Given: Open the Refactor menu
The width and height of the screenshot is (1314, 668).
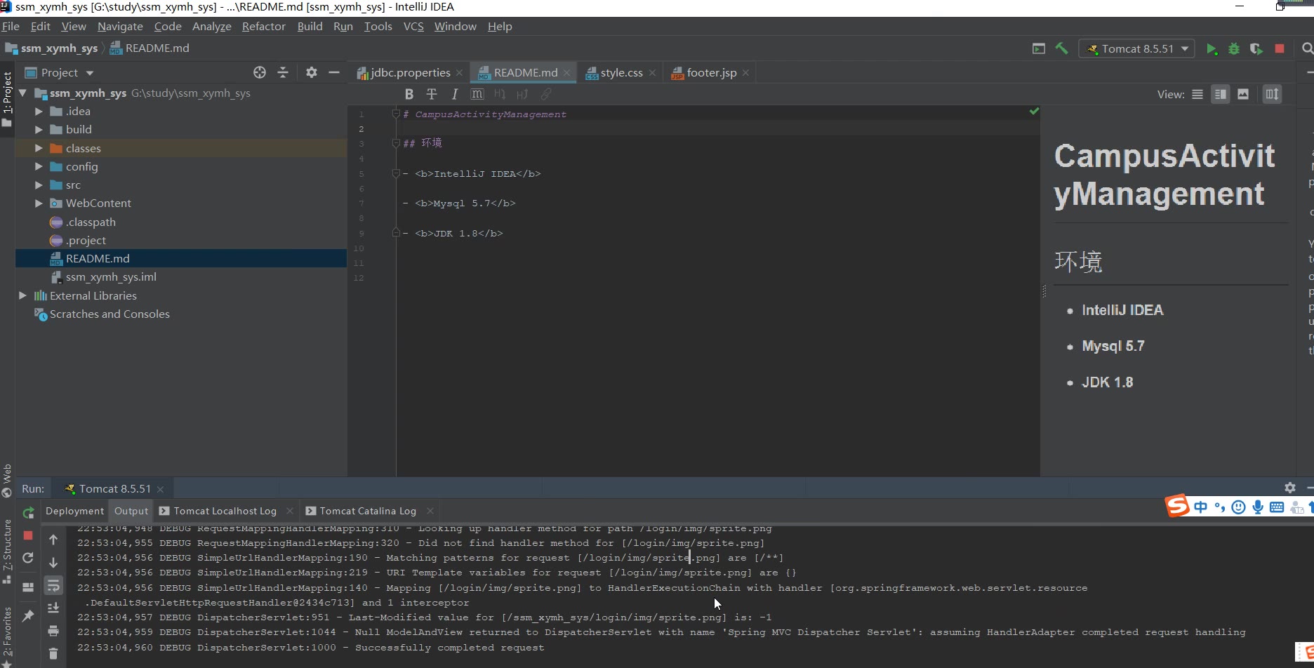Looking at the screenshot, I should [263, 27].
